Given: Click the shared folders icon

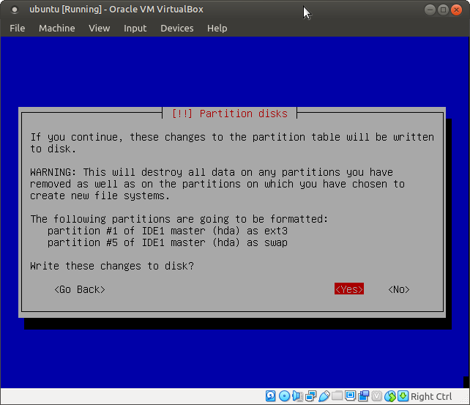Looking at the screenshot, I should click(x=337, y=395).
